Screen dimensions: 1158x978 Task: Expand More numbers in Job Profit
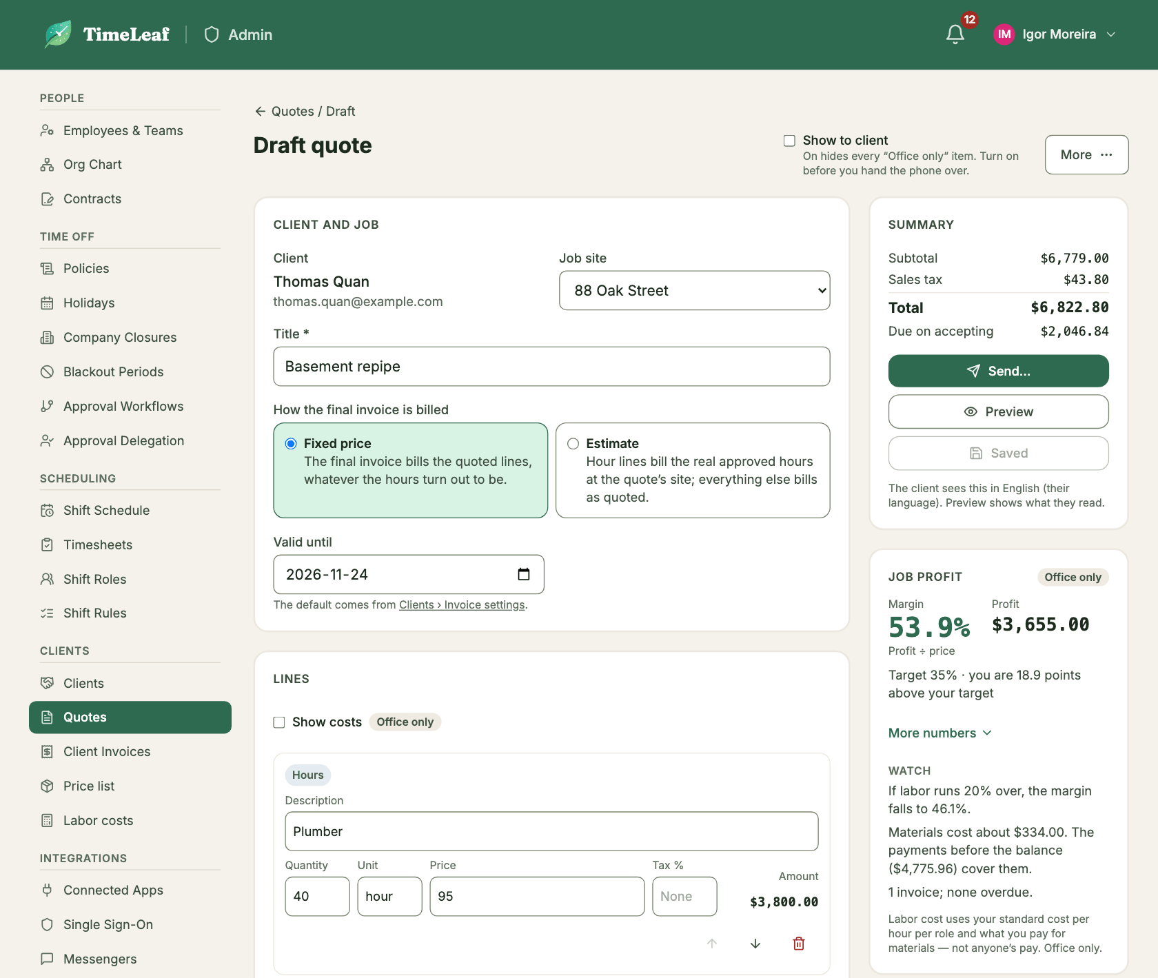click(939, 733)
